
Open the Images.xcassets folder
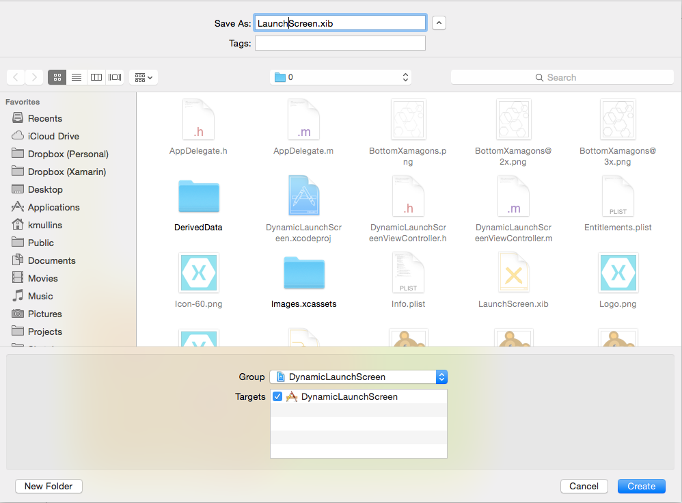[304, 273]
